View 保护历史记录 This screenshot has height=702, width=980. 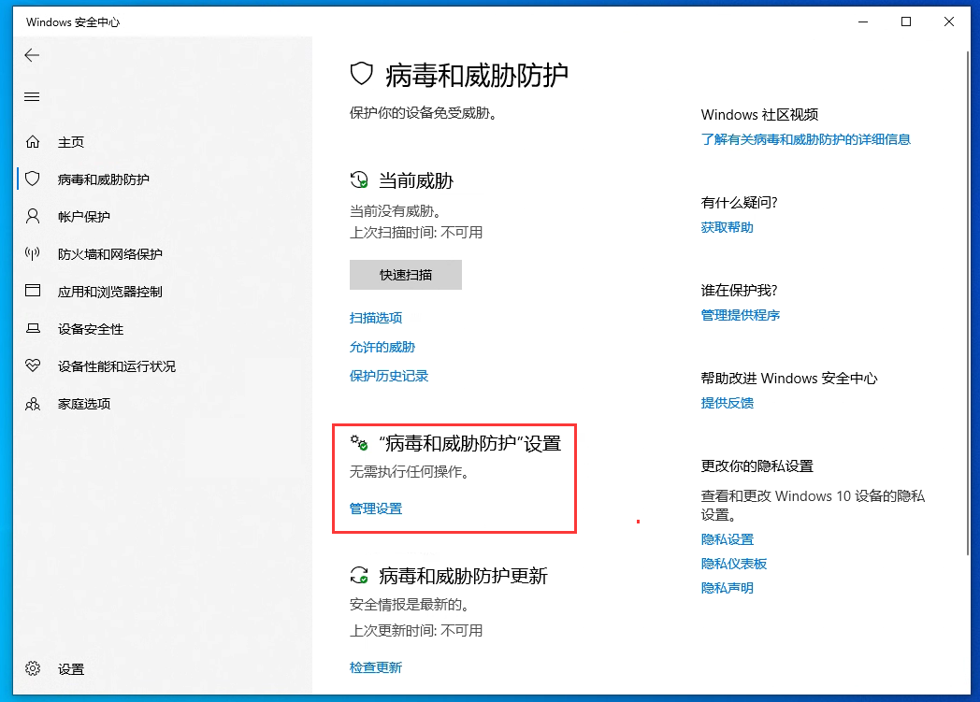pos(389,376)
